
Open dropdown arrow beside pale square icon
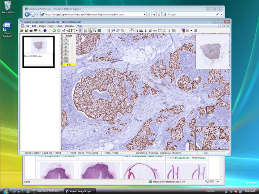(77, 31)
